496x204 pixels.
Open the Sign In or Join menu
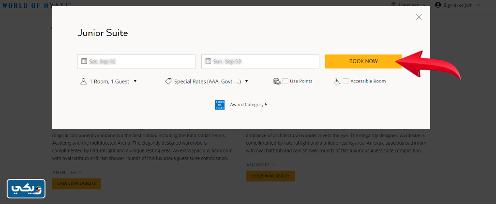pos(460,5)
